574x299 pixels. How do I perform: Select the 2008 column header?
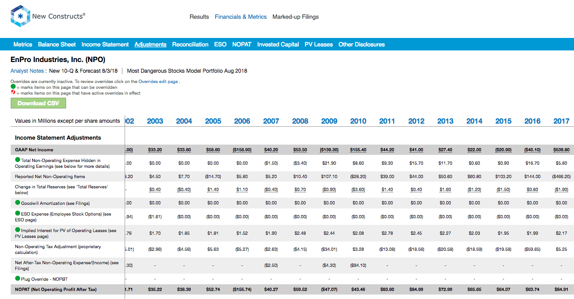300,121
